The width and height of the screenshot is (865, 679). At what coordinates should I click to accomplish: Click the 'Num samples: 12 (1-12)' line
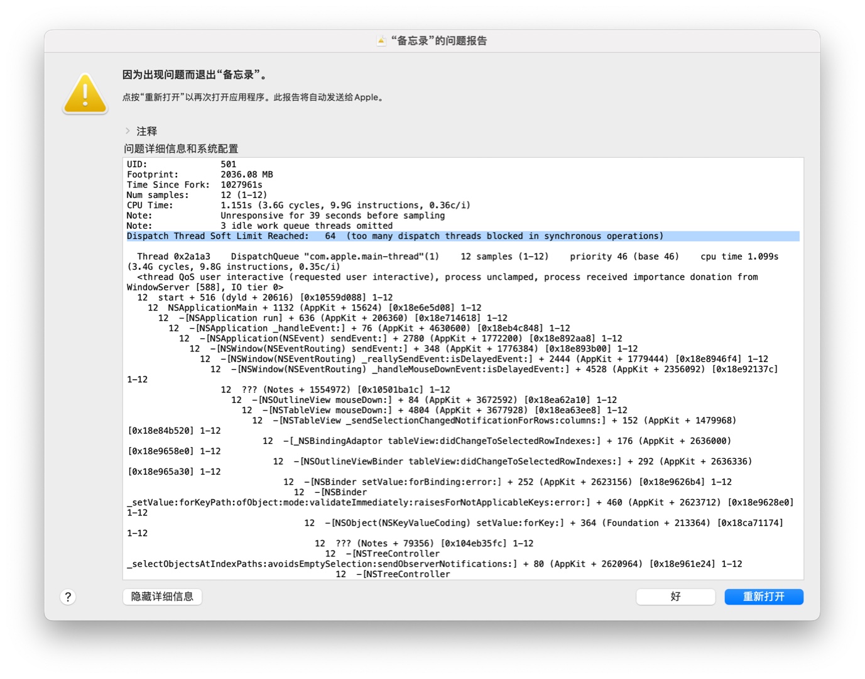197,195
